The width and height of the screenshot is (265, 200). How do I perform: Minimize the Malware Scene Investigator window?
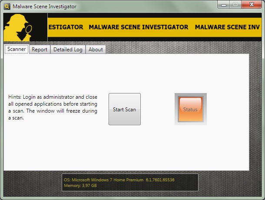[224, 5]
